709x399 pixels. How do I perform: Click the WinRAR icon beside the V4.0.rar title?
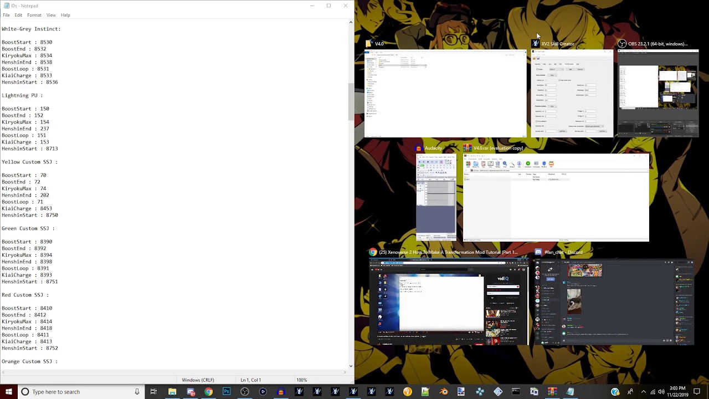pos(467,148)
